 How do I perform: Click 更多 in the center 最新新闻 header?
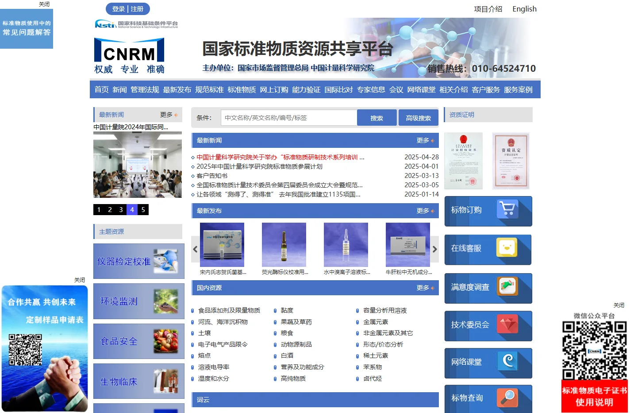coord(425,140)
